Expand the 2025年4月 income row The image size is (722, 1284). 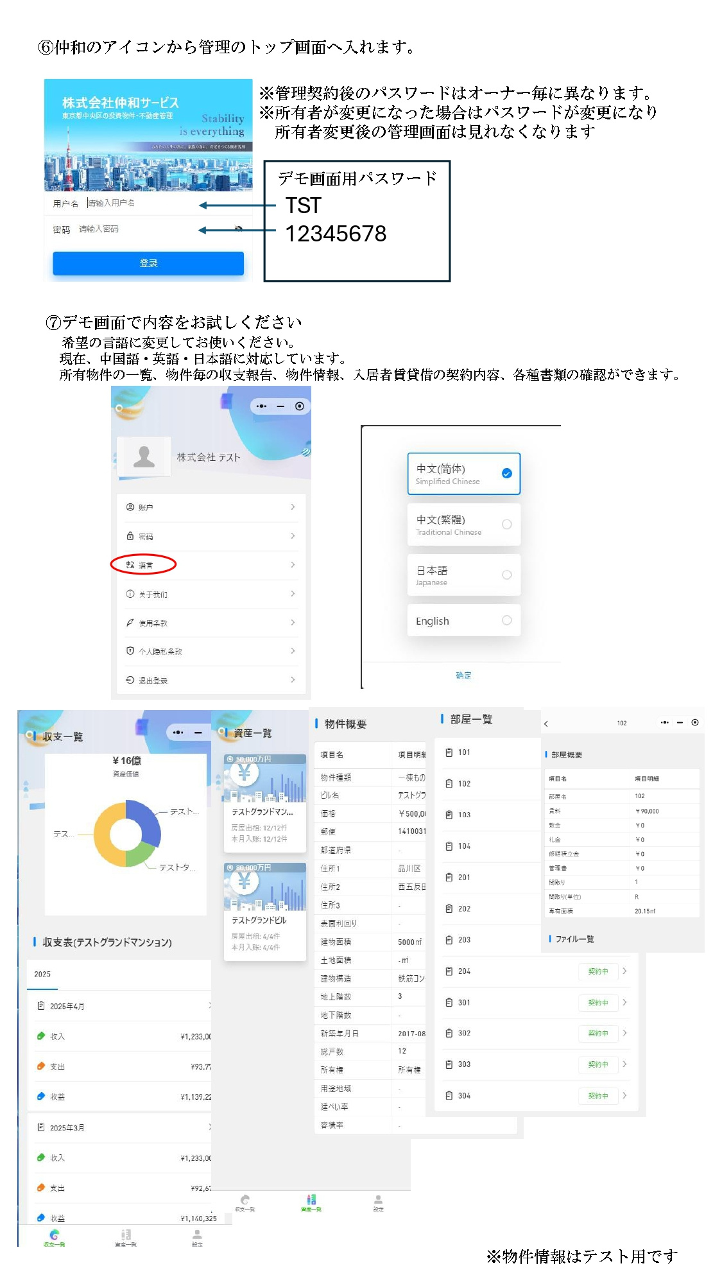pyautogui.click(x=209, y=1005)
